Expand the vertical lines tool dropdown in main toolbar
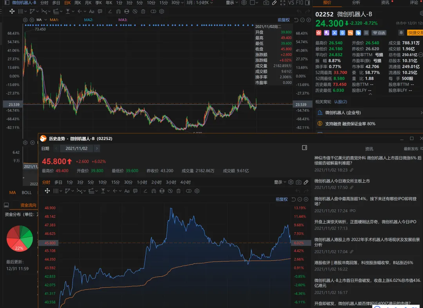 click(25, 11)
